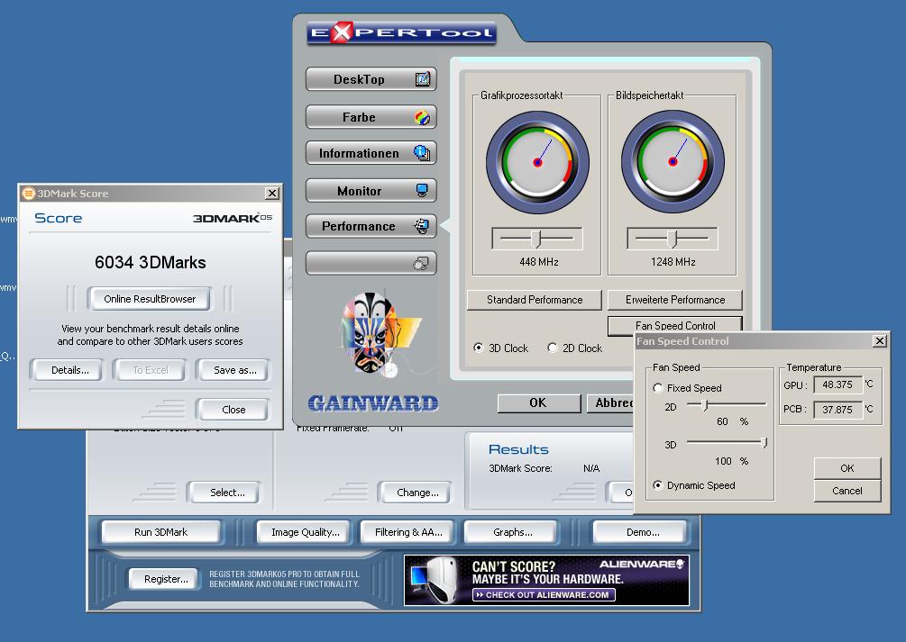Click Erweiterte Performance button
The height and width of the screenshot is (642, 906).
[x=675, y=300]
